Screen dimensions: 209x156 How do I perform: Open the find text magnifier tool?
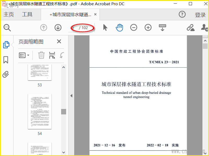[x=7, y=28]
